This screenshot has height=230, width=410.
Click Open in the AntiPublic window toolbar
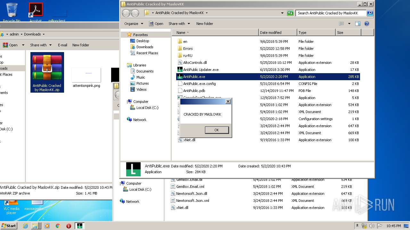tap(156, 24)
